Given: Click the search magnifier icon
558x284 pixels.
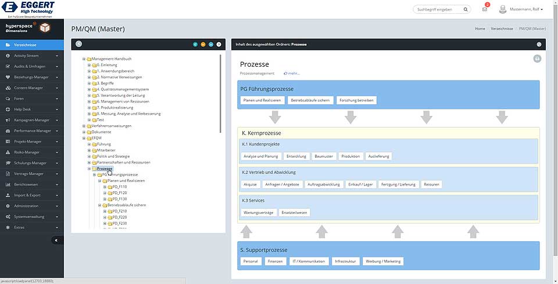Looking at the screenshot, I should 466,9.
